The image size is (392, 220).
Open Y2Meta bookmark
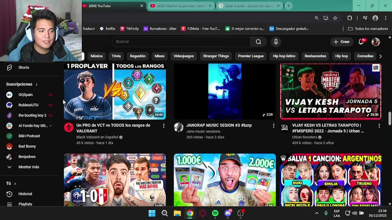click(200, 29)
